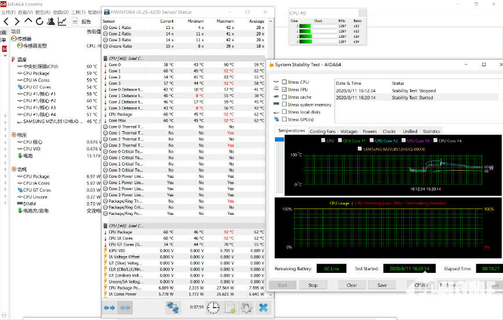Toggle CPU Core #1 graph checkbox
503x320 pixels.
point(340,141)
